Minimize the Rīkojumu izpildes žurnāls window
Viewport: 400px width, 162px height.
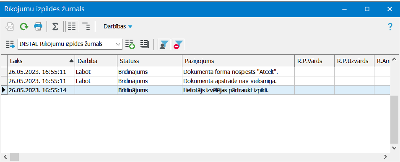click(x=344, y=9)
